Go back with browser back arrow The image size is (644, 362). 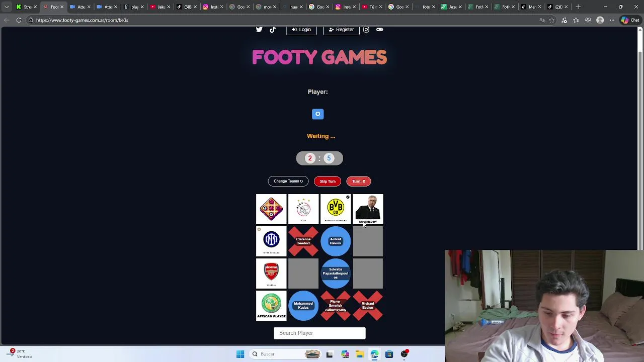click(7, 20)
